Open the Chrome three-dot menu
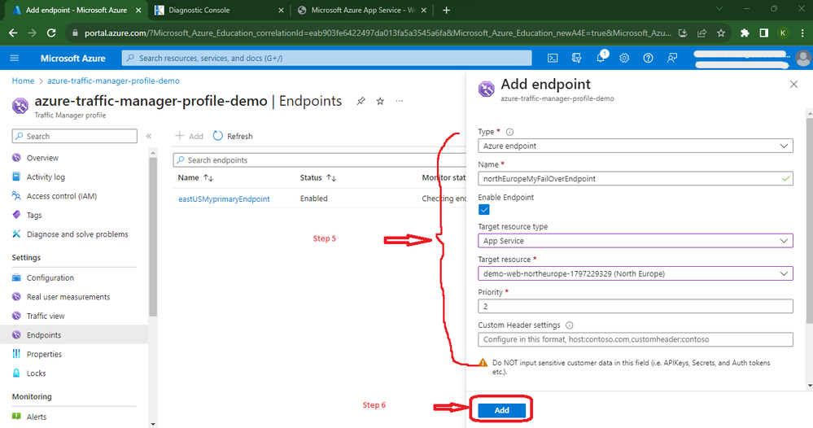The height and width of the screenshot is (428, 813). [802, 33]
